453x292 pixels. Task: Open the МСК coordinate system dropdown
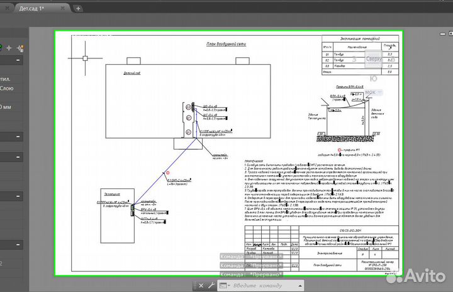click(381, 92)
